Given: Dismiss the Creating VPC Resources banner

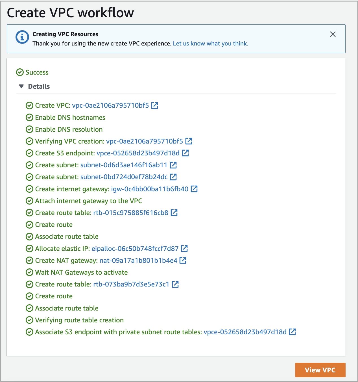Looking at the screenshot, I should click(x=333, y=34).
